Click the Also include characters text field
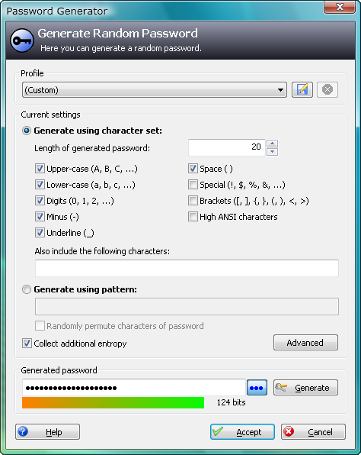Viewport: 361px width, 455px height. (x=187, y=268)
